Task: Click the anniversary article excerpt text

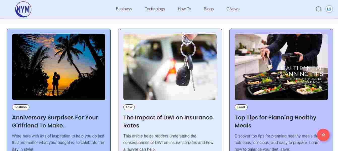Action: (x=58, y=142)
